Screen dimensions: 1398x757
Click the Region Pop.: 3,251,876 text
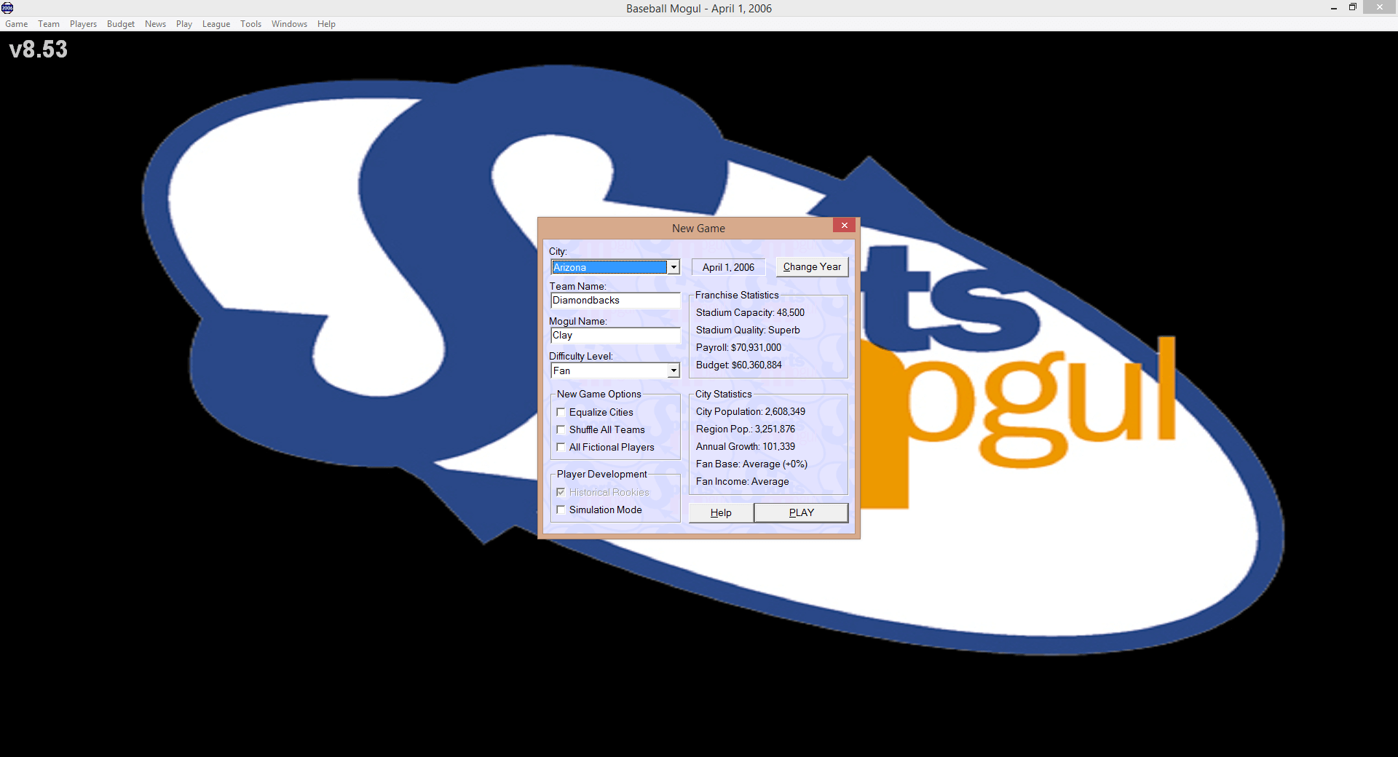click(x=745, y=429)
